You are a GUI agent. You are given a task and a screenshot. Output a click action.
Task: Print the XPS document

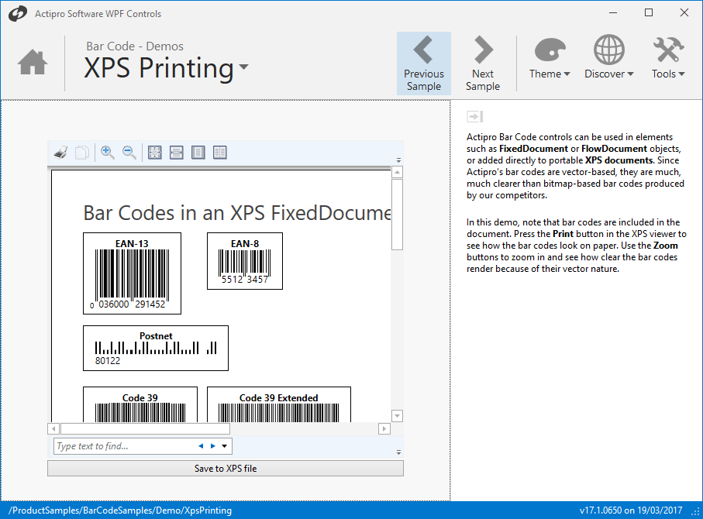pos(60,152)
